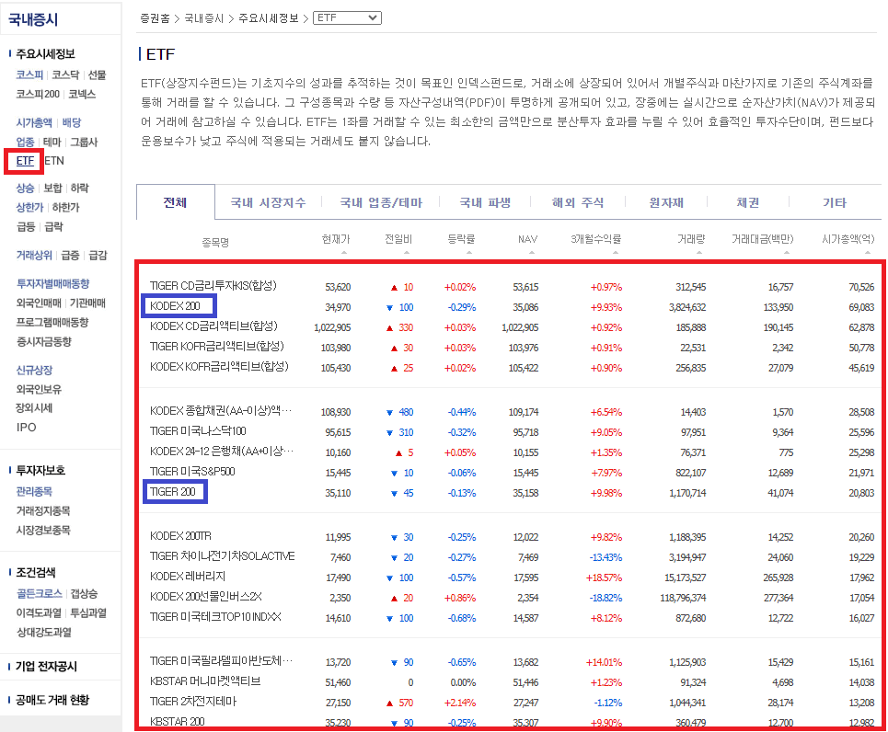The height and width of the screenshot is (732, 888).
Task: Open 그룹사 sidebar link
Action: point(84,142)
